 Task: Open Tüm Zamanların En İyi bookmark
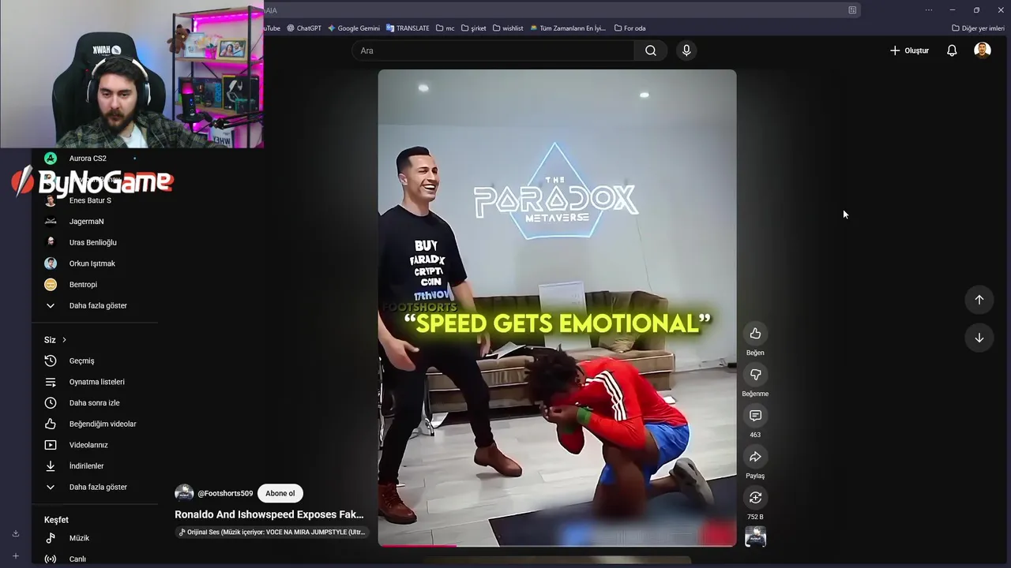coord(568,28)
